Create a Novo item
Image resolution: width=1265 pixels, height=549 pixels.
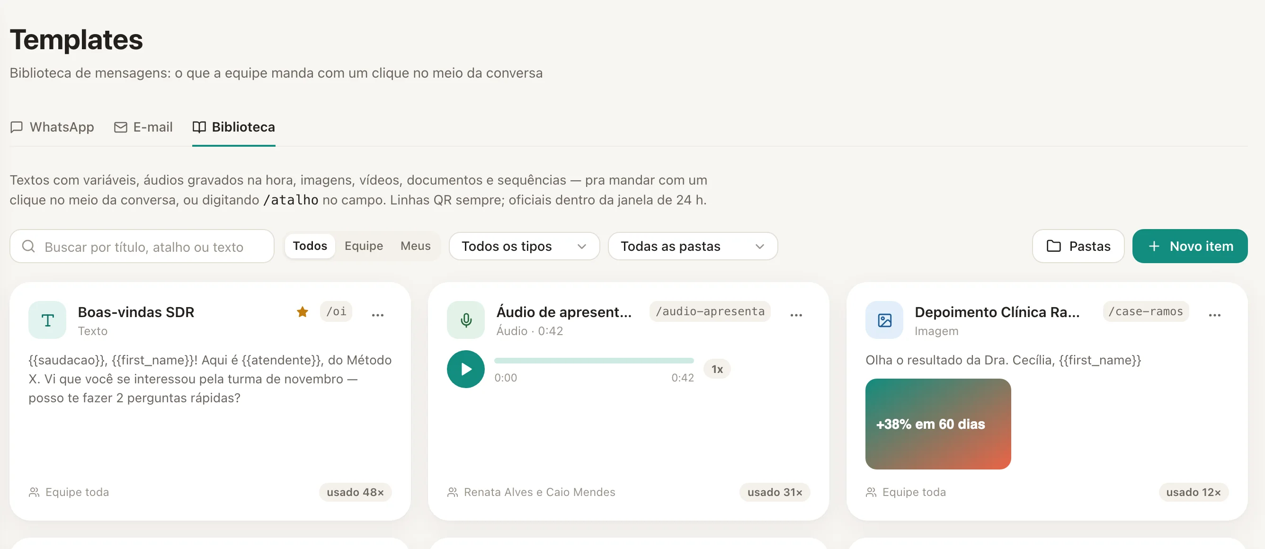(1189, 246)
